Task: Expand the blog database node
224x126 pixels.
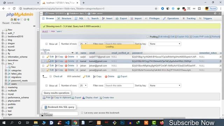Action: (2, 40)
